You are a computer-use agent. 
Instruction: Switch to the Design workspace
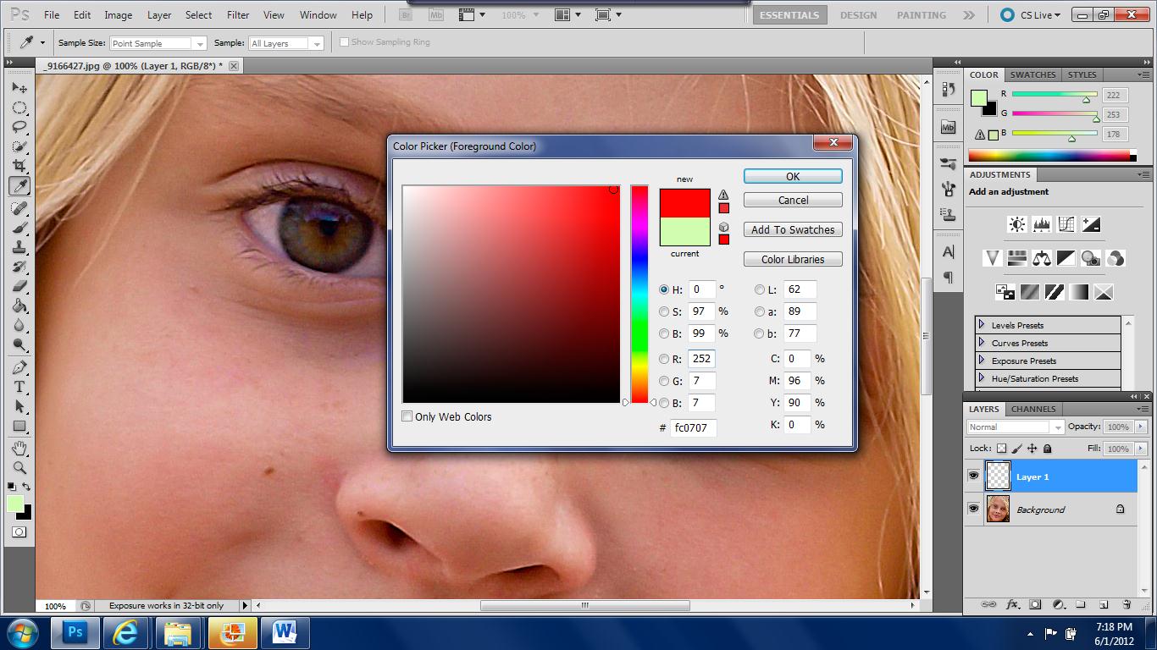(858, 14)
